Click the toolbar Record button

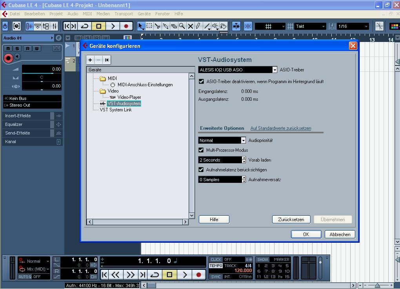tap(126, 26)
